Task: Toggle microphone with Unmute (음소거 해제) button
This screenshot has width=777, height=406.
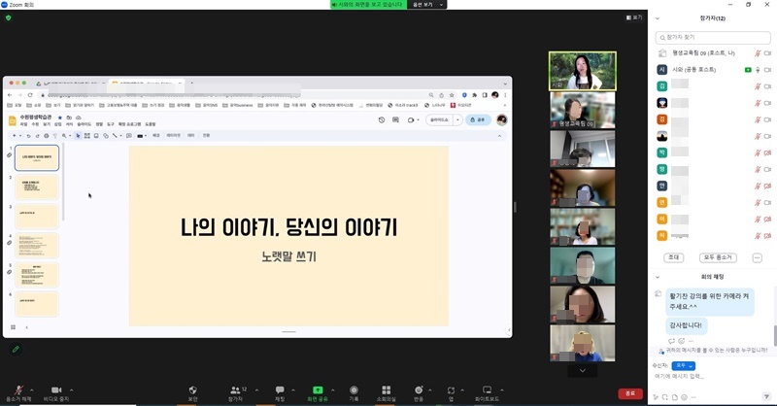Action: [17, 389]
